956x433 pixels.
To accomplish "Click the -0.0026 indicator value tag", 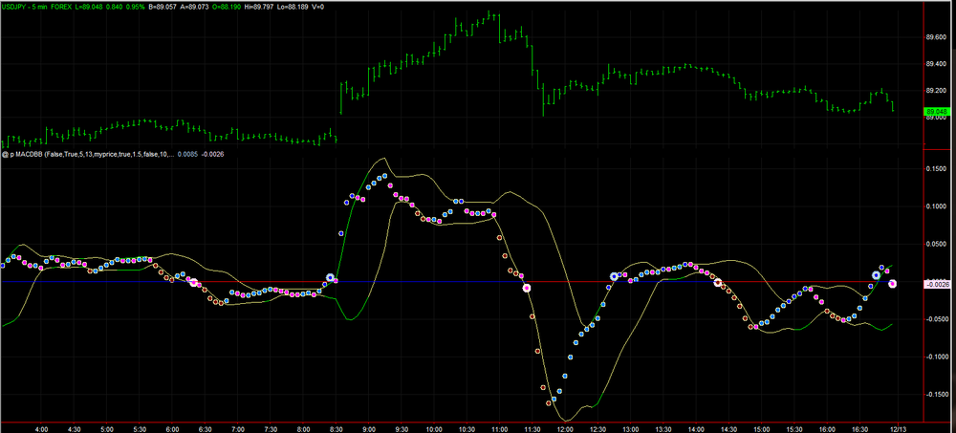I will tap(936, 285).
